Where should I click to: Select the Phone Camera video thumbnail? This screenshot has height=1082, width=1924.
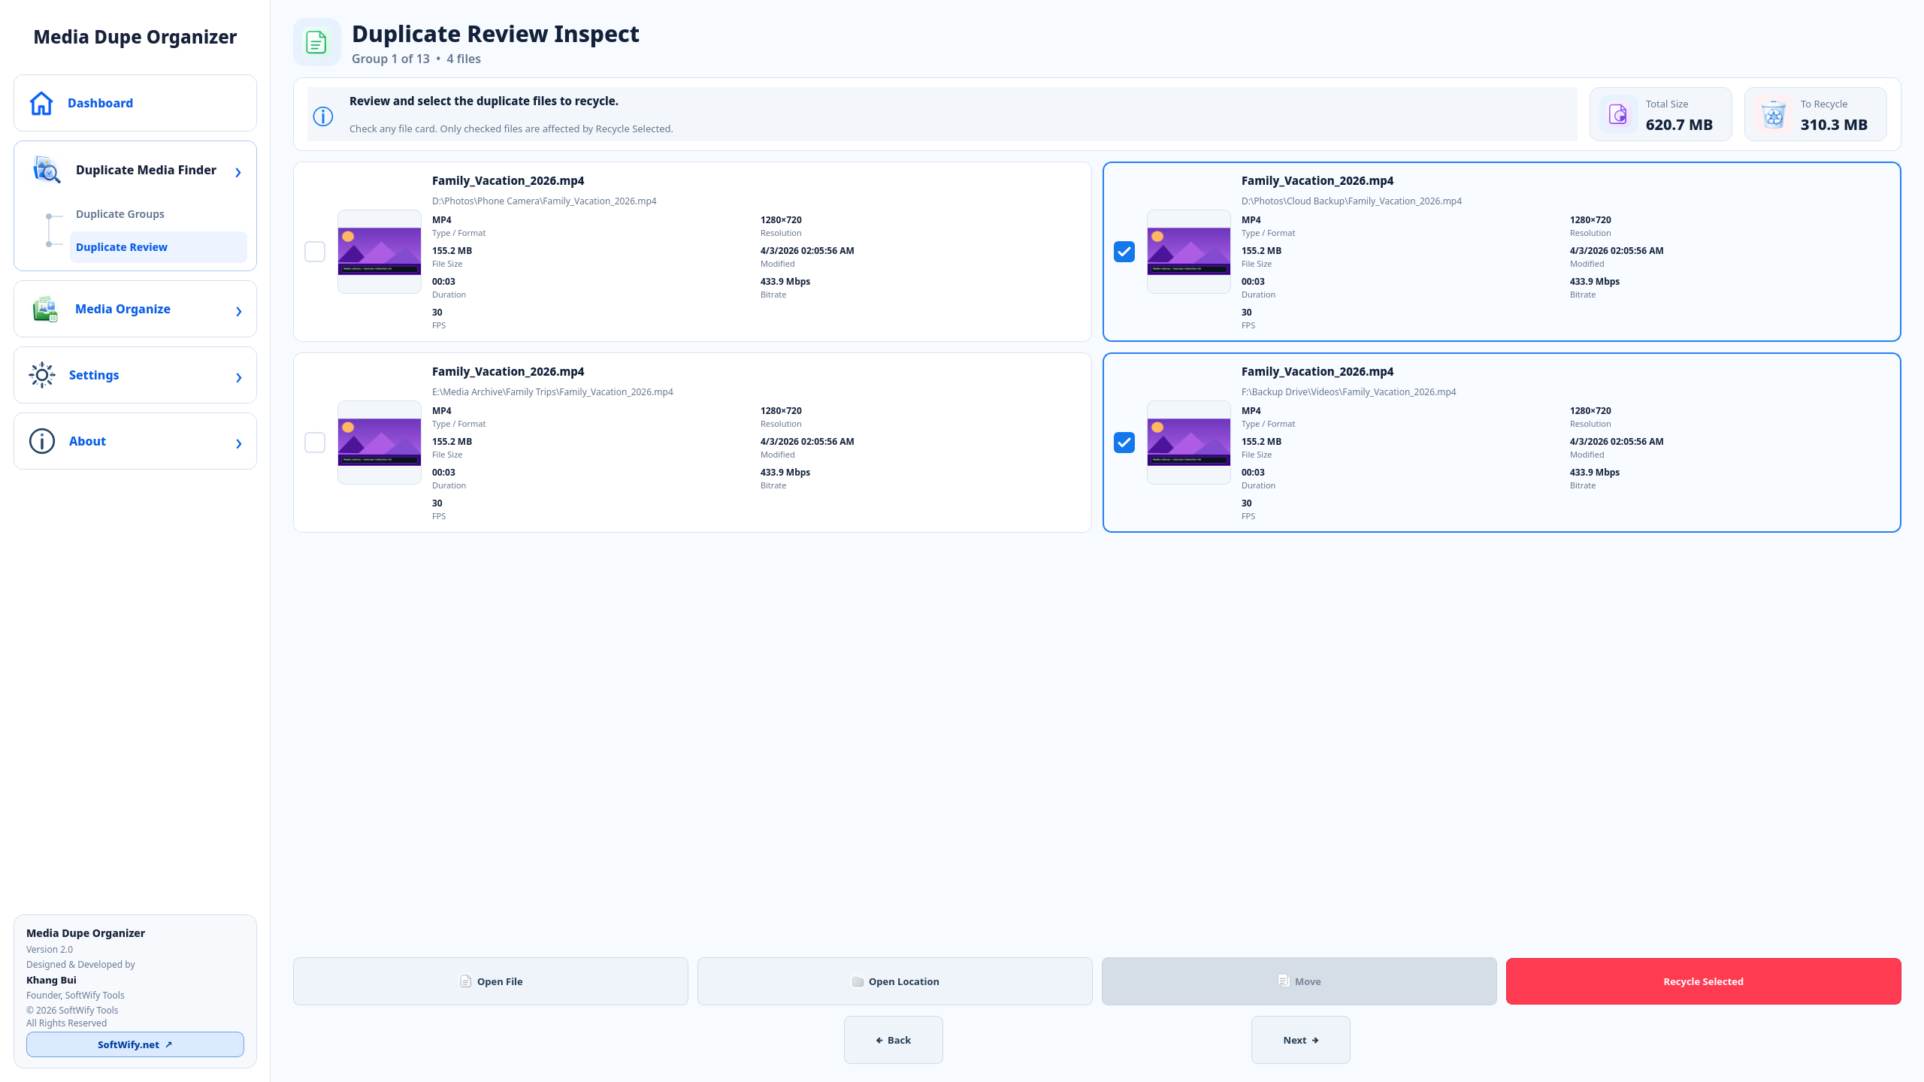(380, 252)
